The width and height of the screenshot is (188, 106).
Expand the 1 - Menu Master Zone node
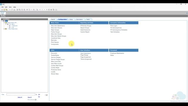click(x=4, y=29)
